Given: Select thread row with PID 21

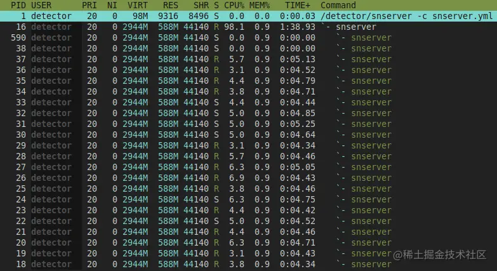Looking at the screenshot, I should coord(249,232).
